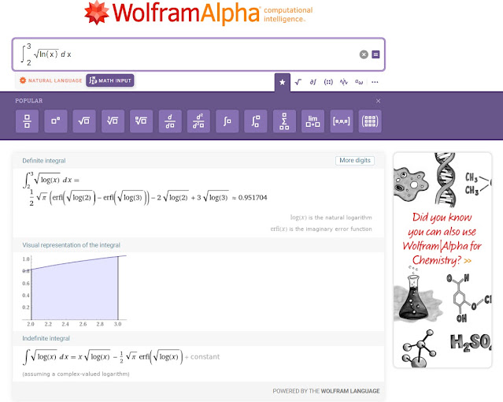503x402 pixels.
Task: Switch to Natural Language input mode
Action: pos(50,80)
